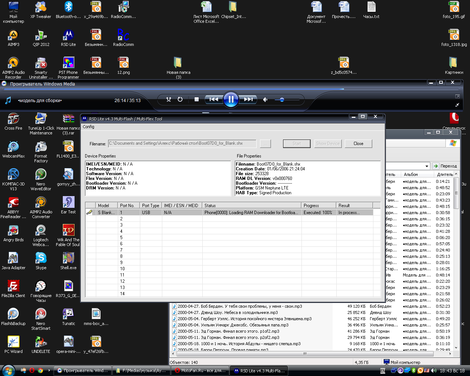
Task: Toggle shuffle in Windows Media Player
Action: pos(169,99)
